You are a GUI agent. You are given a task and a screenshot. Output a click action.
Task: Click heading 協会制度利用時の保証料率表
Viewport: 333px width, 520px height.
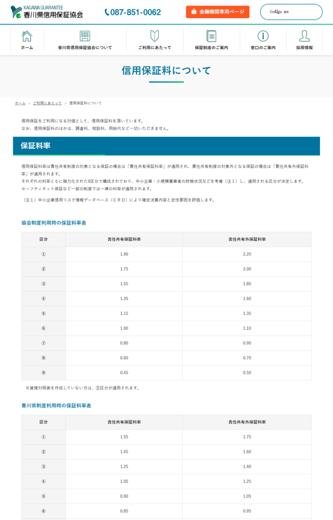pos(54,223)
